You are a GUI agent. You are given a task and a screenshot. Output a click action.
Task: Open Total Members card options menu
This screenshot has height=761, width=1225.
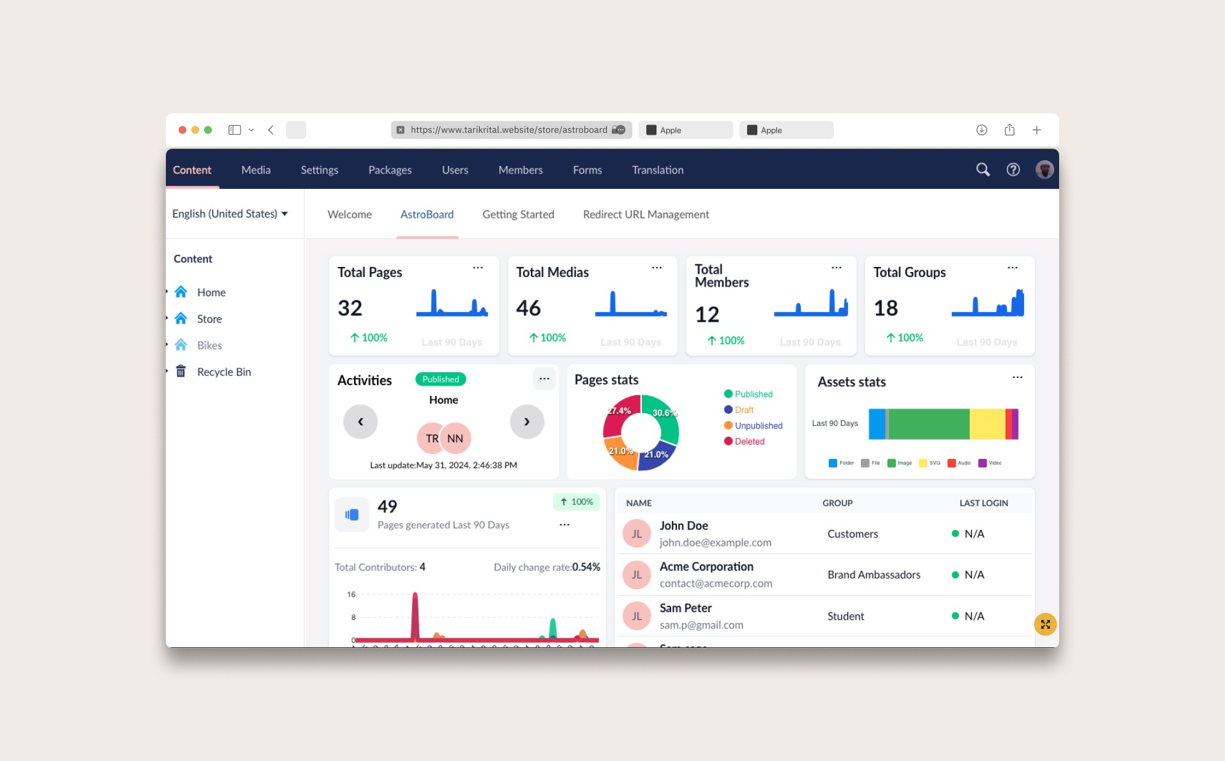836,268
